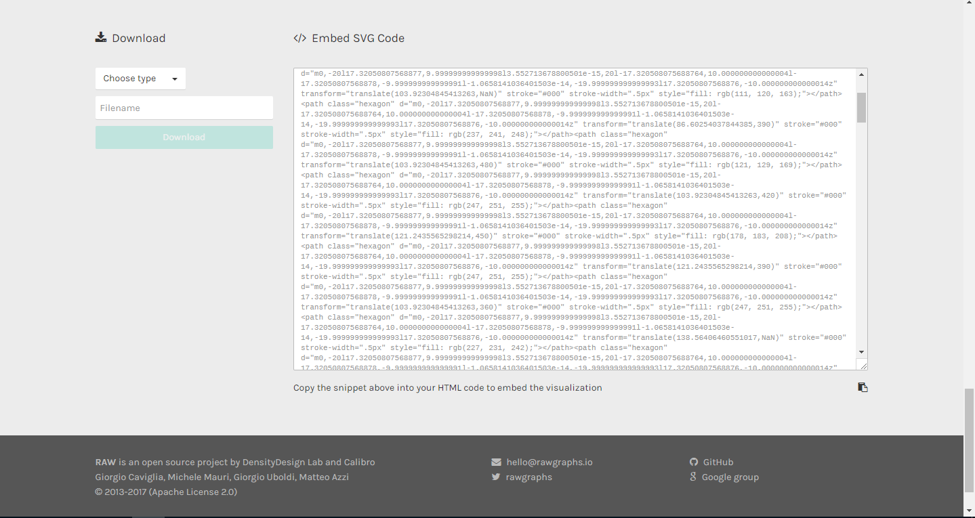Click into the Filename input field

(184, 108)
